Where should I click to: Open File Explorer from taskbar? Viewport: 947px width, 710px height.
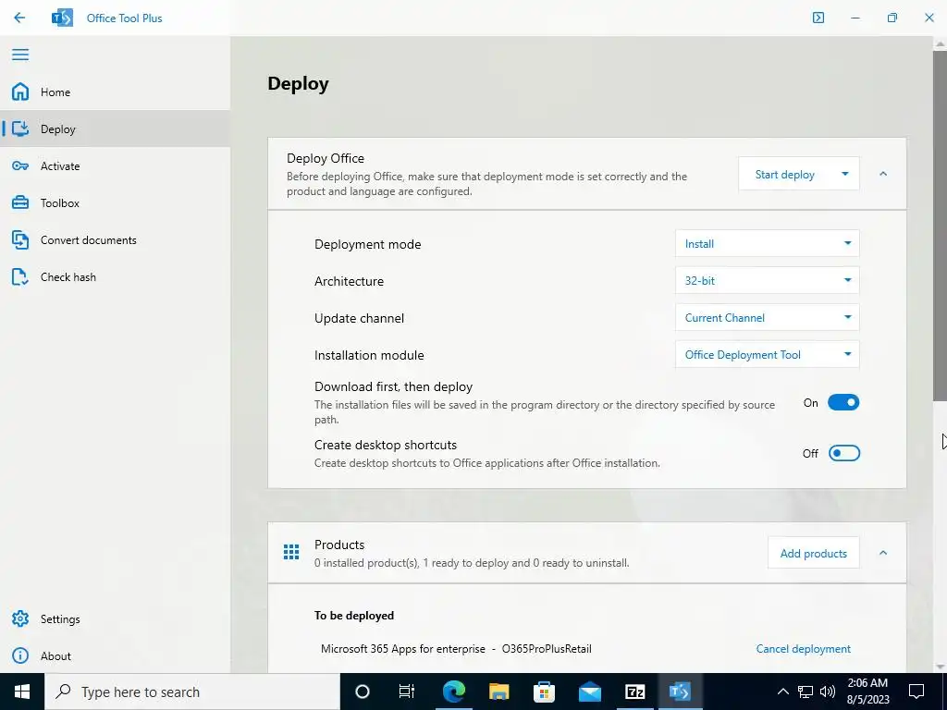point(498,692)
